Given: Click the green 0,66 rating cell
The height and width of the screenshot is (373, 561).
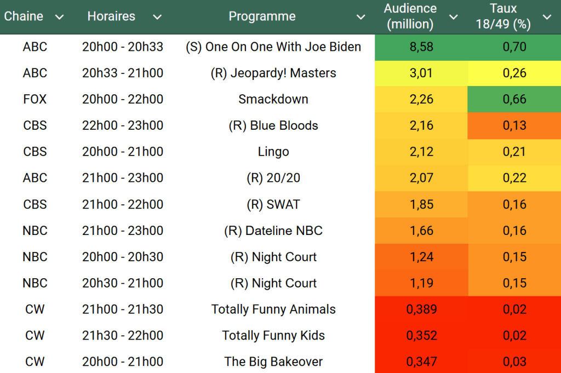Looking at the screenshot, I should [x=514, y=99].
